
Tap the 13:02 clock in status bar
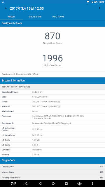pyautogui.click(x=101, y=2)
